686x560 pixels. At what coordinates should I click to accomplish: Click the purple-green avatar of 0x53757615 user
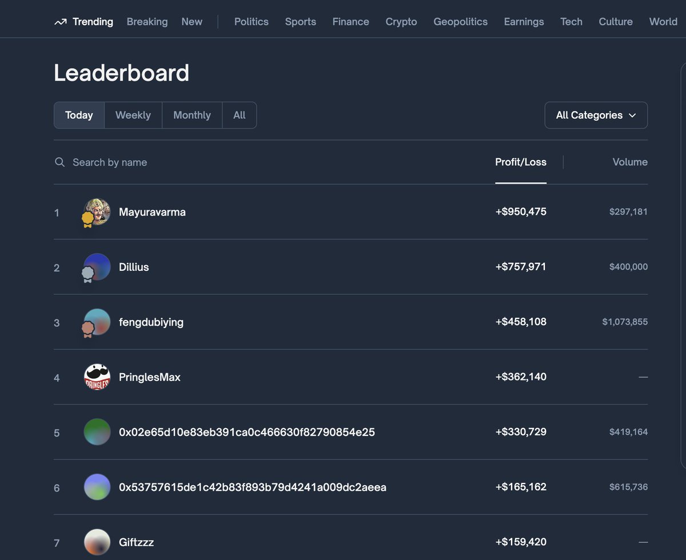[x=97, y=487]
